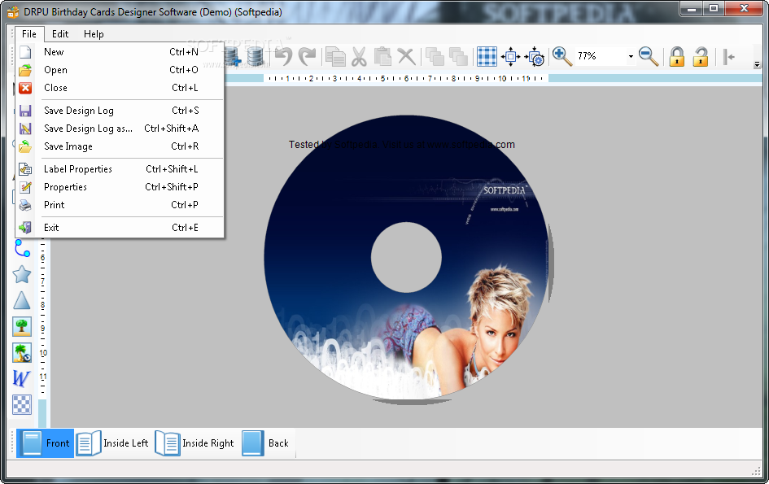Screen dimensions: 769x484
Task: Switch to the Inside Right tab
Action: click(195, 443)
